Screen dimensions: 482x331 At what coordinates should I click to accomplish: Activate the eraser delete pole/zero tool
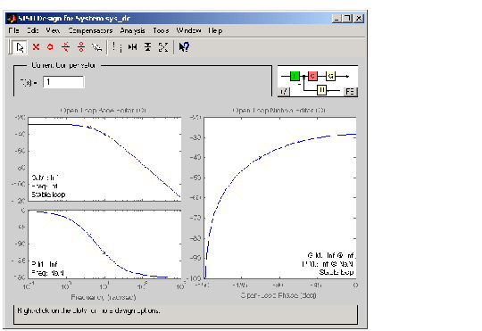[x=96, y=47]
